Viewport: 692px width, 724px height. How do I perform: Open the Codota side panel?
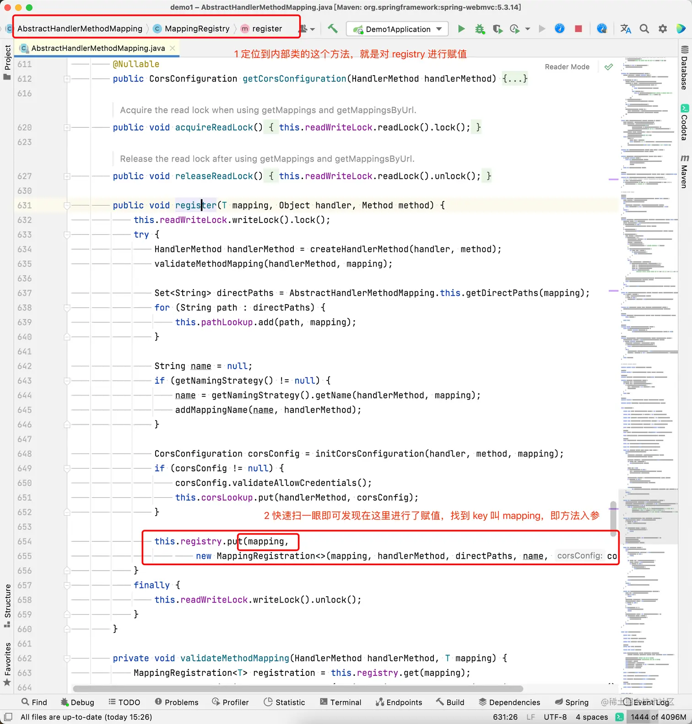[685, 122]
